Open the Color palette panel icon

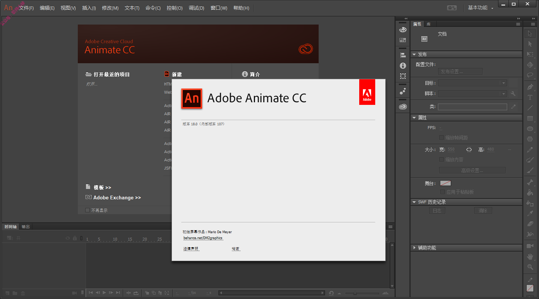coord(403,29)
